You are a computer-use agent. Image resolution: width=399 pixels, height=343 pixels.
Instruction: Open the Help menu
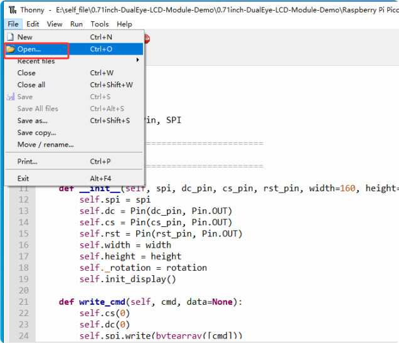point(124,24)
